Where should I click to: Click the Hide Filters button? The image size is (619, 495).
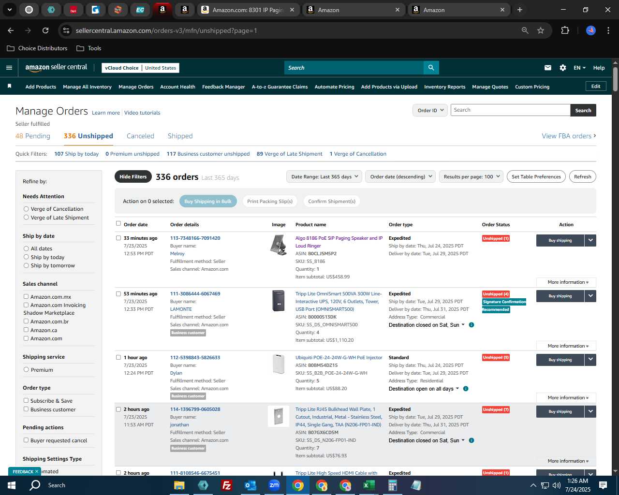coord(133,176)
